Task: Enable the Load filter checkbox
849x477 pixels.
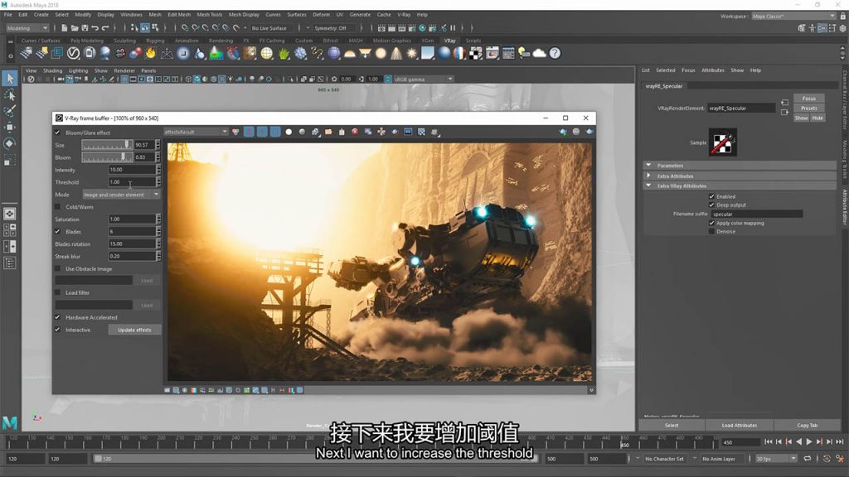Action: 57,292
